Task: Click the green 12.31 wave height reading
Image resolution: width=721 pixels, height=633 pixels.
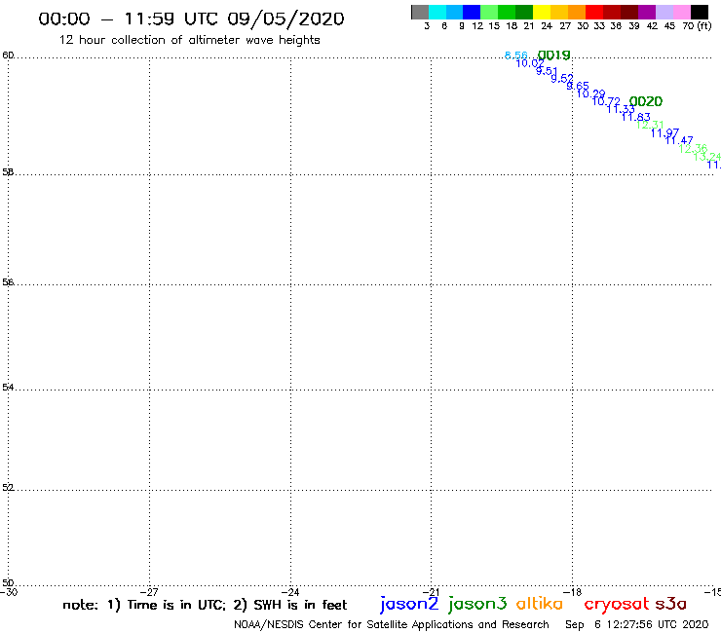Action: [x=650, y=125]
